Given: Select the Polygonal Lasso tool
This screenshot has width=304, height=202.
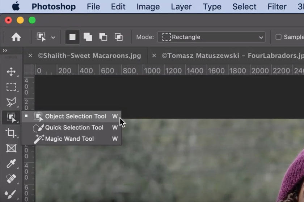Looking at the screenshot, I should (x=11, y=102).
